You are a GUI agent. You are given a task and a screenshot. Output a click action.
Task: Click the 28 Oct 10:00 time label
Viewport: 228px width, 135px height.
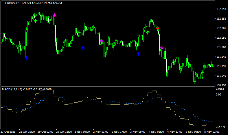tap(27, 132)
